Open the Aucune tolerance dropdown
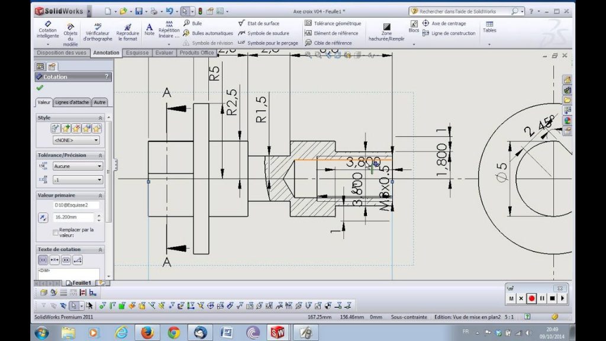The image size is (606, 341). (x=78, y=166)
